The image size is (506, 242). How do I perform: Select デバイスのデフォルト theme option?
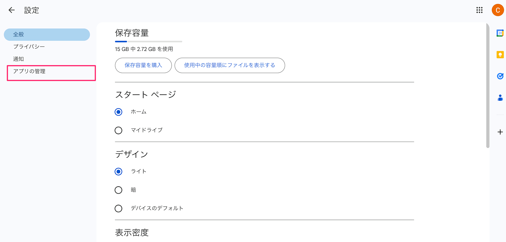[x=118, y=208]
